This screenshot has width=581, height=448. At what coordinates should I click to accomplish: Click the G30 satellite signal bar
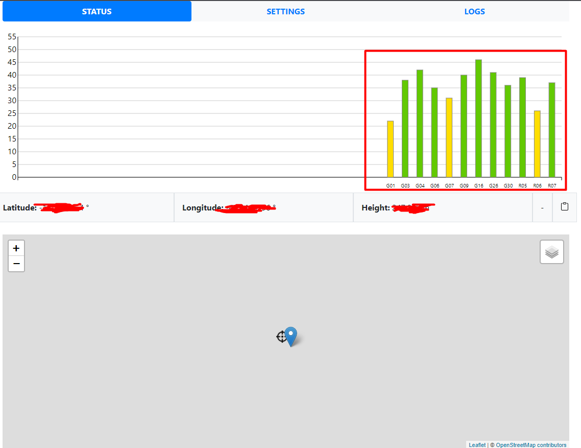[x=507, y=131]
